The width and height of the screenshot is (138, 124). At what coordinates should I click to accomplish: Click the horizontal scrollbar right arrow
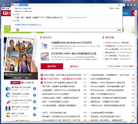pyautogui.click(x=132, y=122)
